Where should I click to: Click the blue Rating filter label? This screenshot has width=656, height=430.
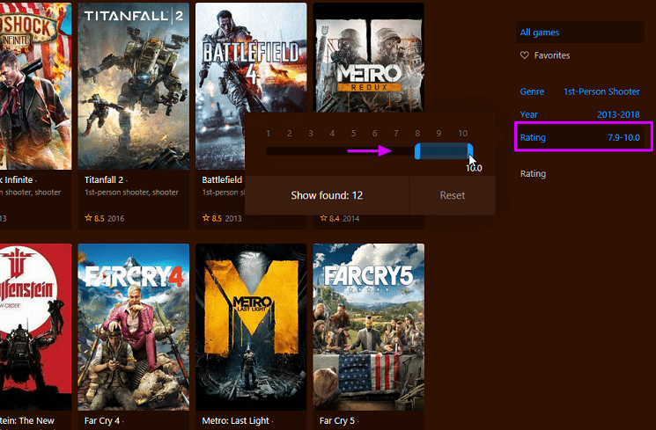[533, 137]
